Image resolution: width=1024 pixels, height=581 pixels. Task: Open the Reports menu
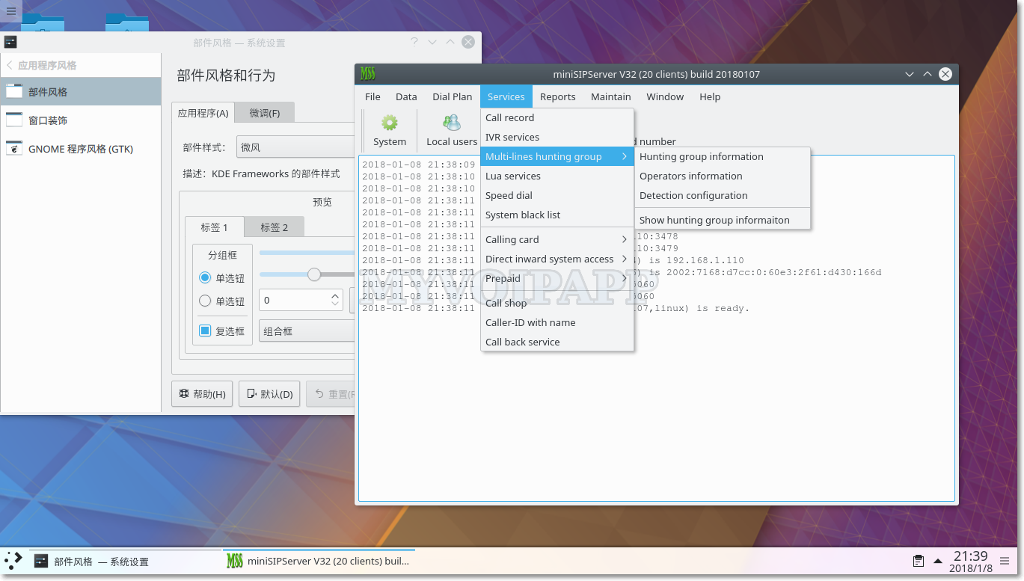(x=558, y=96)
